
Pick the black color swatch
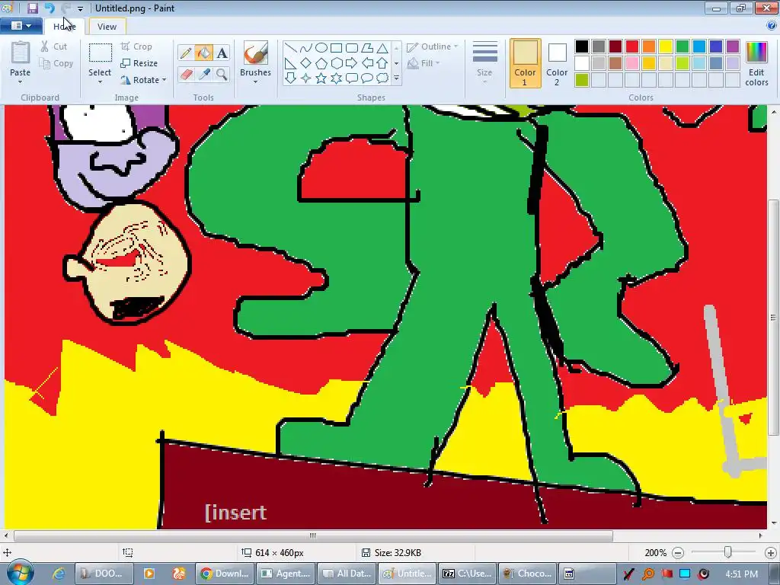pyautogui.click(x=581, y=46)
